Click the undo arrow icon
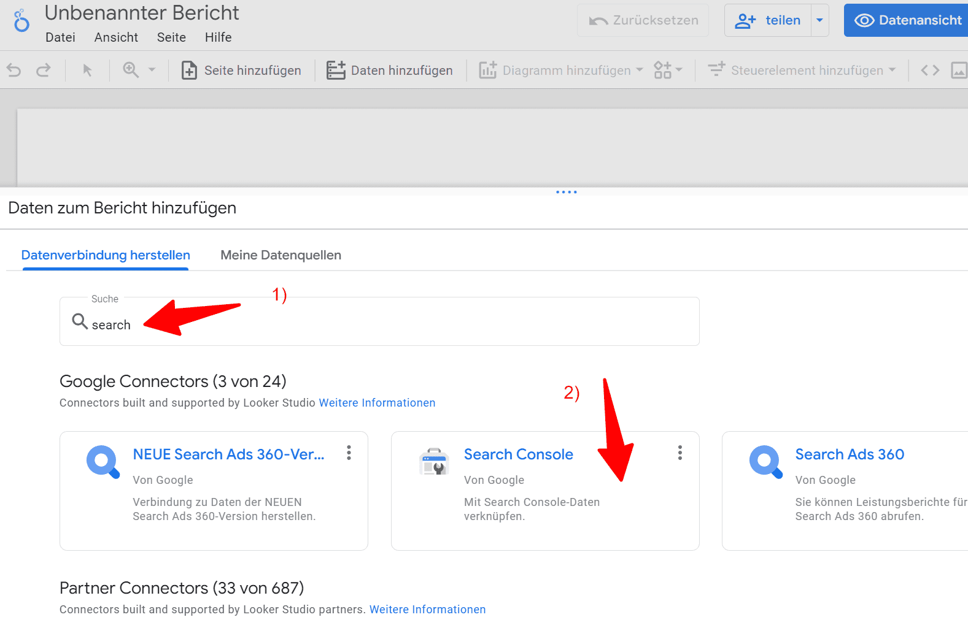 [14, 71]
